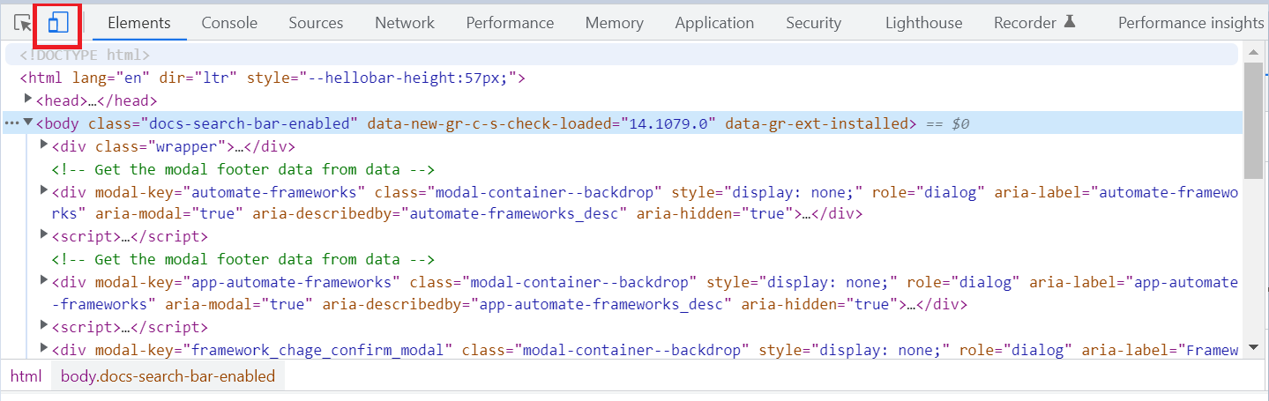Collapse the body element node

(28, 123)
